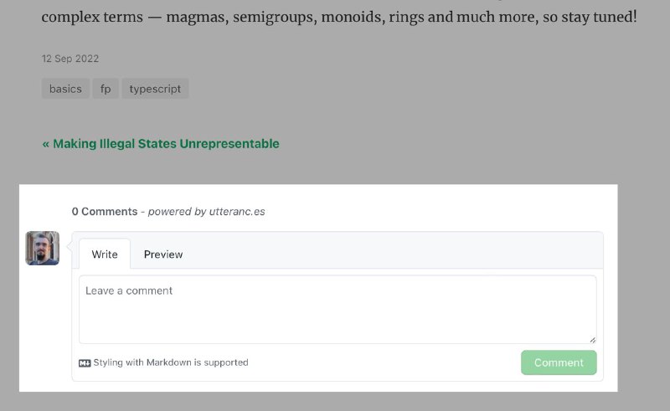670x411 pixels.
Task: Go to previous post Making Illegal States Unrepresentable
Action: click(161, 143)
